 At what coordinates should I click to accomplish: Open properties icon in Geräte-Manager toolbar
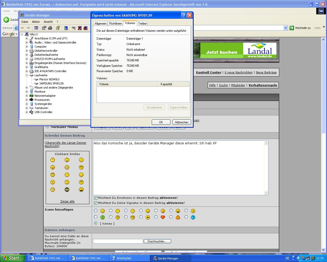click(x=44, y=28)
